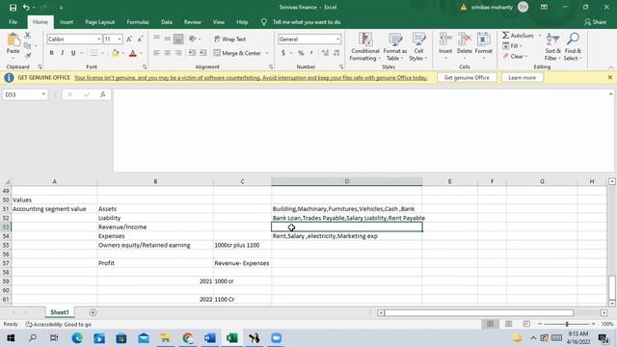The width and height of the screenshot is (617, 347).
Task: Switch to the Formulas ribbon tab
Action: pos(138,22)
